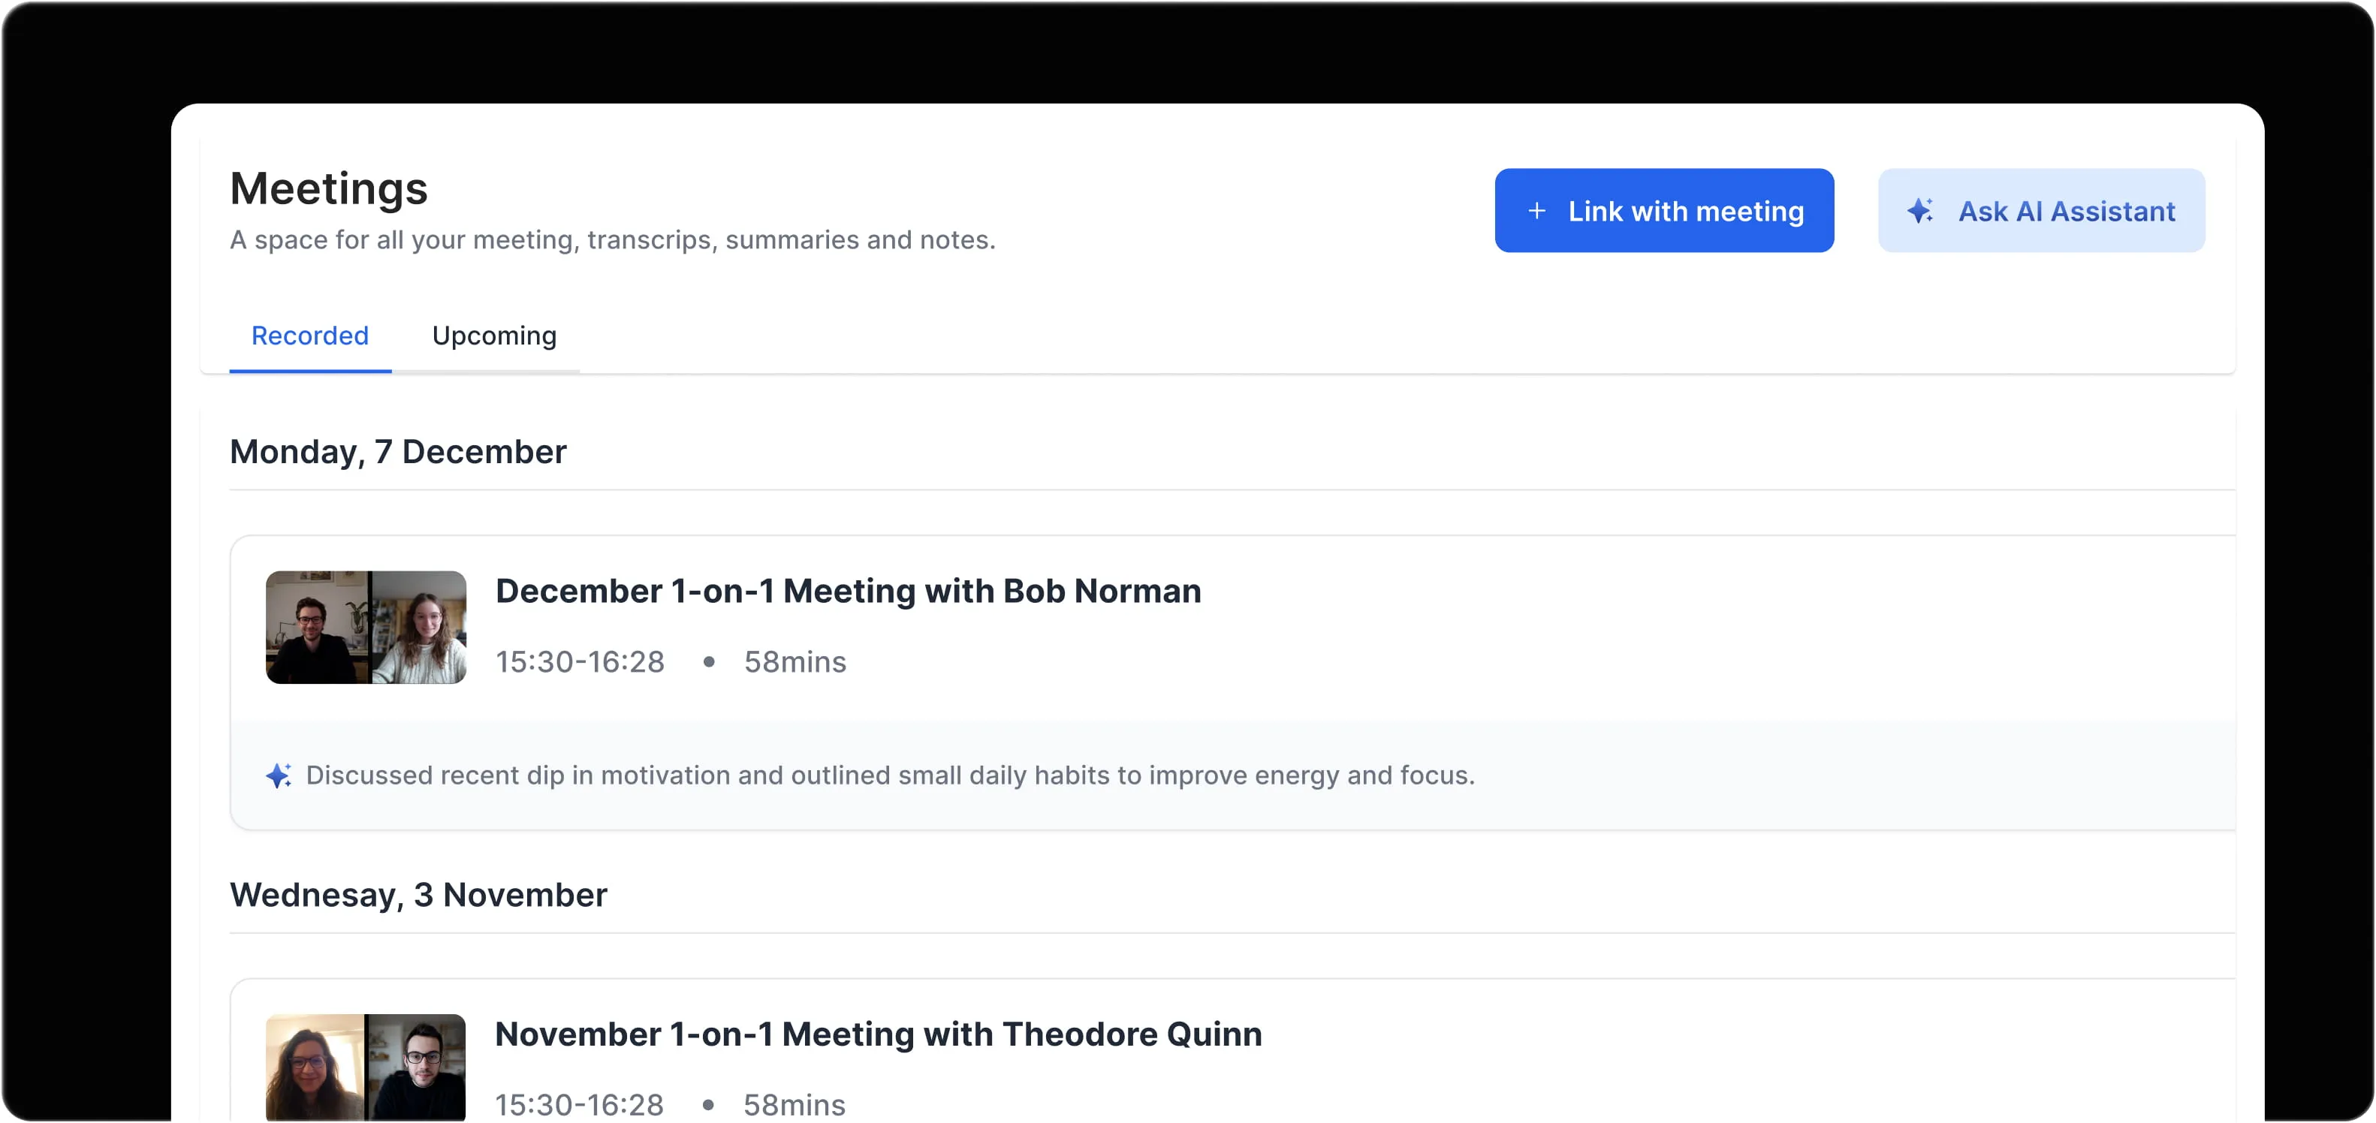2376x1123 pixels.
Task: Click the Wednesay, 3 November heading
Action: click(x=419, y=896)
